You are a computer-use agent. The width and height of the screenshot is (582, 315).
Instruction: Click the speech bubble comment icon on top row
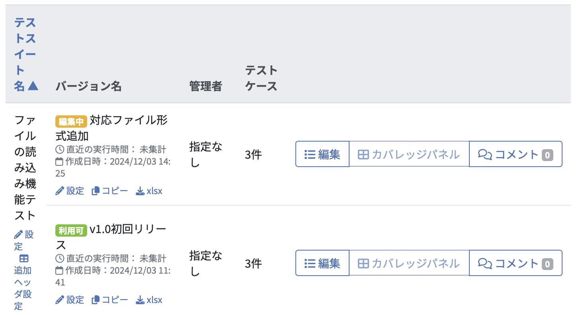[485, 154]
